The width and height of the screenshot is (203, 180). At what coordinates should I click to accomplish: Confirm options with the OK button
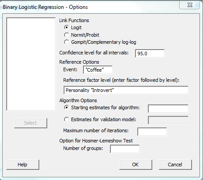pos(135,165)
